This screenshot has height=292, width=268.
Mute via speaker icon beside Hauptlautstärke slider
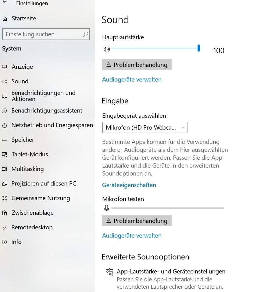106,49
